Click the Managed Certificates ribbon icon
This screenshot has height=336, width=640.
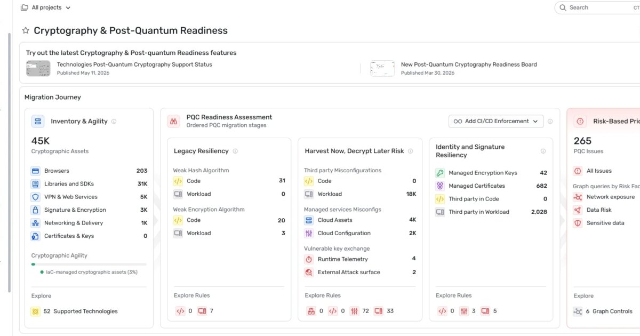(x=440, y=186)
